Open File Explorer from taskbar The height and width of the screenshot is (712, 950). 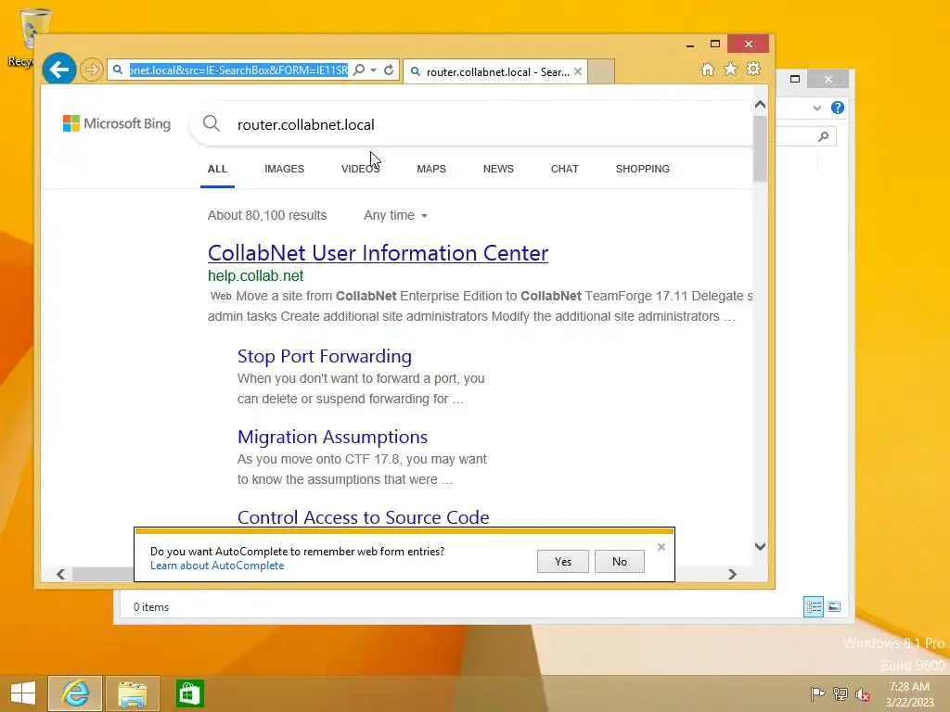pos(132,693)
